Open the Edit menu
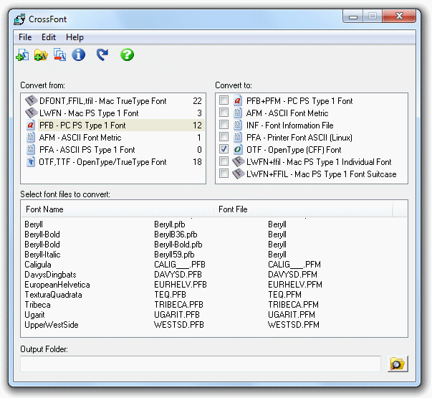 click(49, 37)
